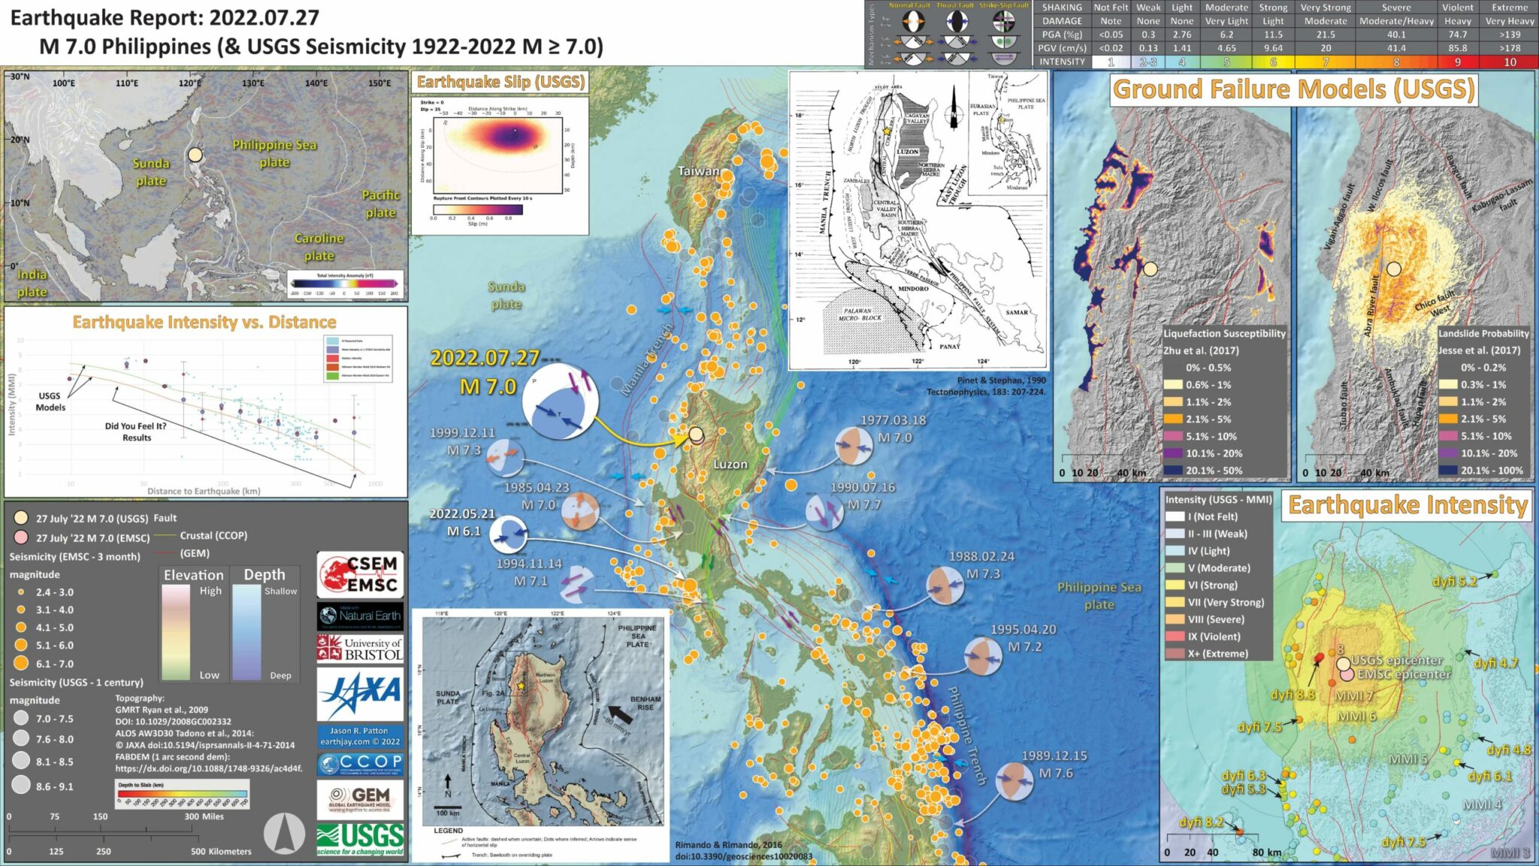This screenshot has height=866, width=1539.
Task: Click the 'Caroline plate' label on overview map
Action: coord(319,247)
